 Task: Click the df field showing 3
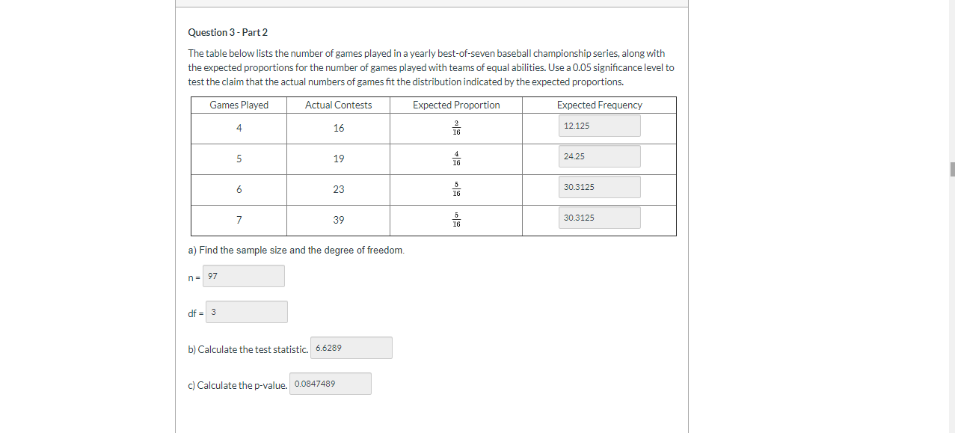click(247, 311)
